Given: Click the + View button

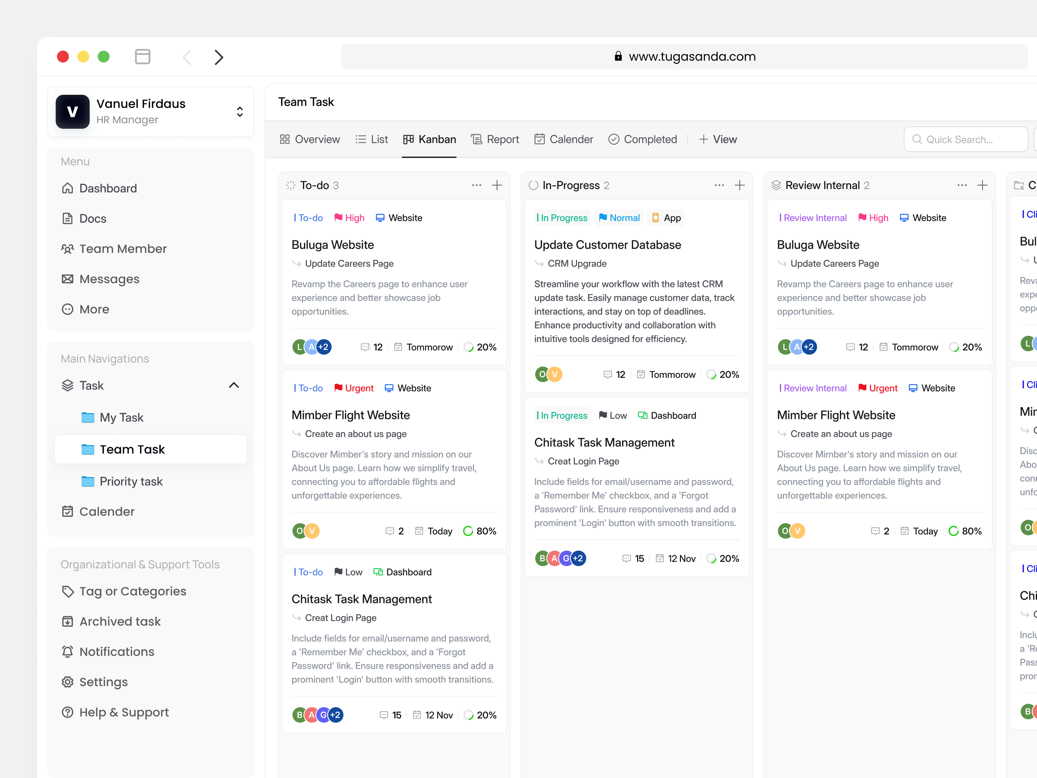Looking at the screenshot, I should pyautogui.click(x=718, y=139).
